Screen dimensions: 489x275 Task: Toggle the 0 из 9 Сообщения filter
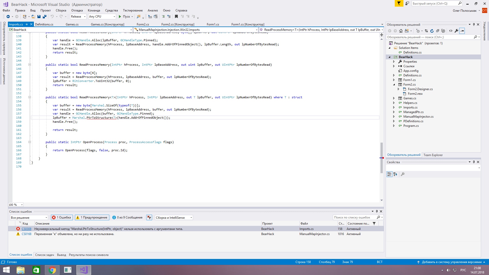tap(127, 217)
